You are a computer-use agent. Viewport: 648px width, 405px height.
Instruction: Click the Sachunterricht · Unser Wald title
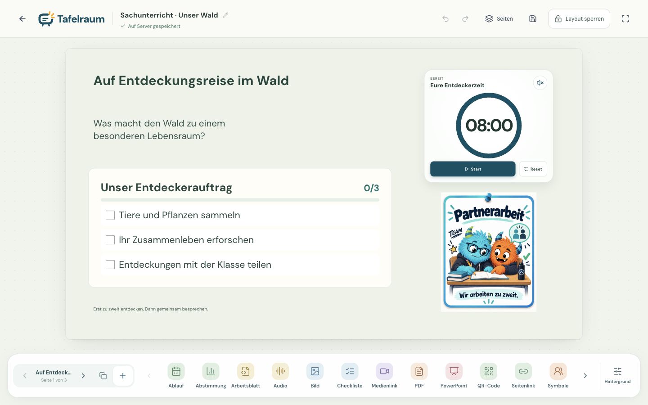(169, 15)
